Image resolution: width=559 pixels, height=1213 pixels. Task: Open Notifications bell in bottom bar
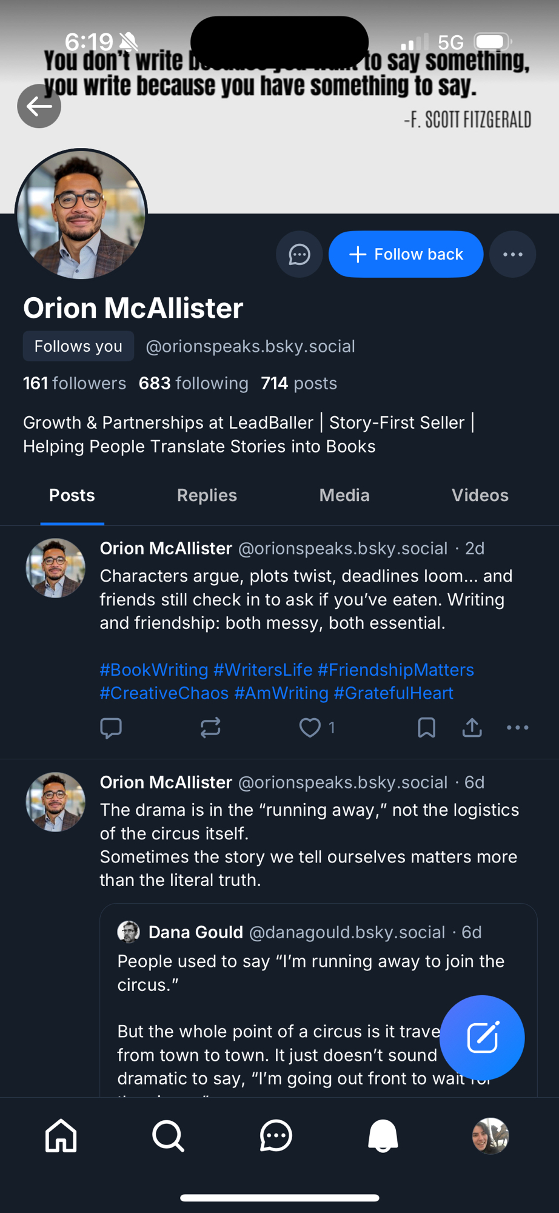[x=383, y=1135]
